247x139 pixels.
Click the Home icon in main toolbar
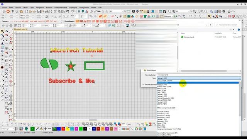[4, 12]
